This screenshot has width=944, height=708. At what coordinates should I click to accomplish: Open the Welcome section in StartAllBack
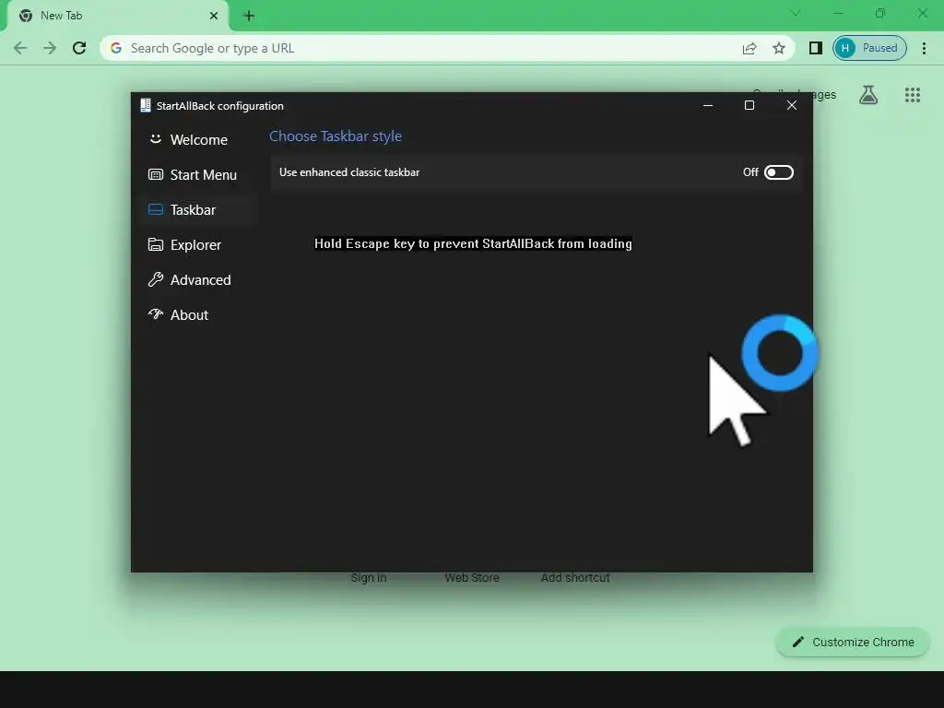click(199, 140)
